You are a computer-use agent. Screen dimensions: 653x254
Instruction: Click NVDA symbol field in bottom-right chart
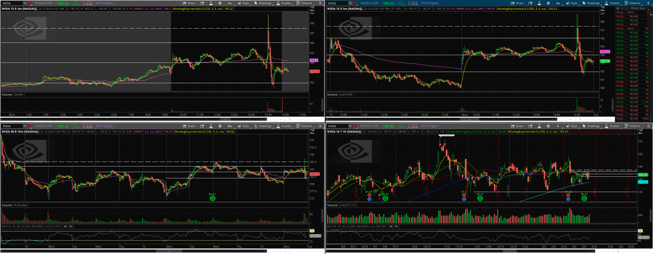point(337,126)
